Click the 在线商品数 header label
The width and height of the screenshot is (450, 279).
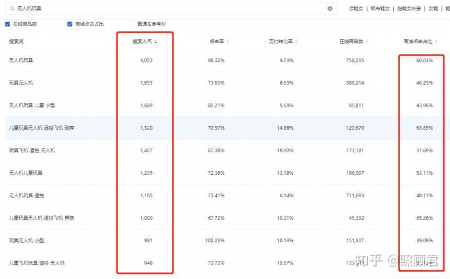coord(351,42)
